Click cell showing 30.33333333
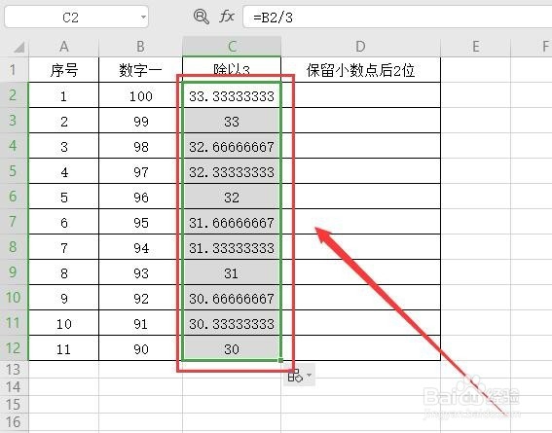This screenshot has width=552, height=433. click(232, 323)
